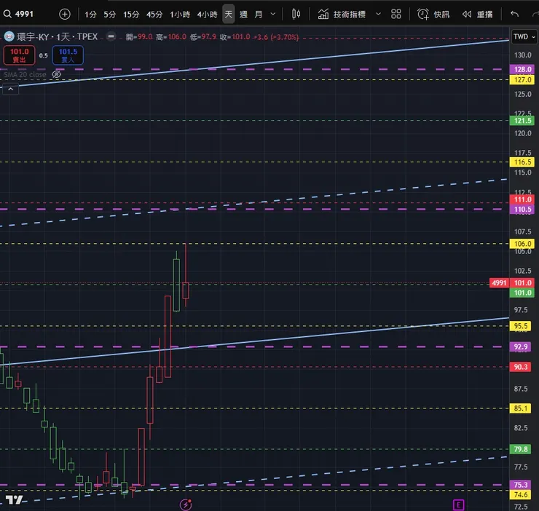Toggle SMA 20 indicator visibility eye
The width and height of the screenshot is (539, 511).
coord(56,74)
